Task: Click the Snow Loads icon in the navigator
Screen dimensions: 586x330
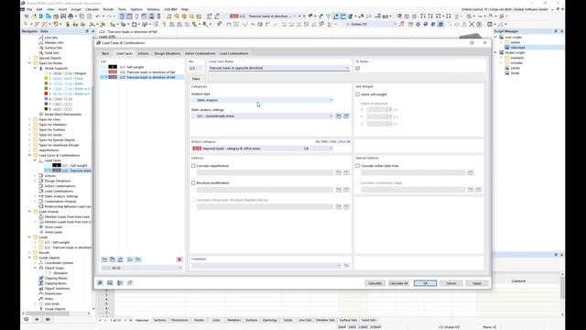Action: point(41,226)
